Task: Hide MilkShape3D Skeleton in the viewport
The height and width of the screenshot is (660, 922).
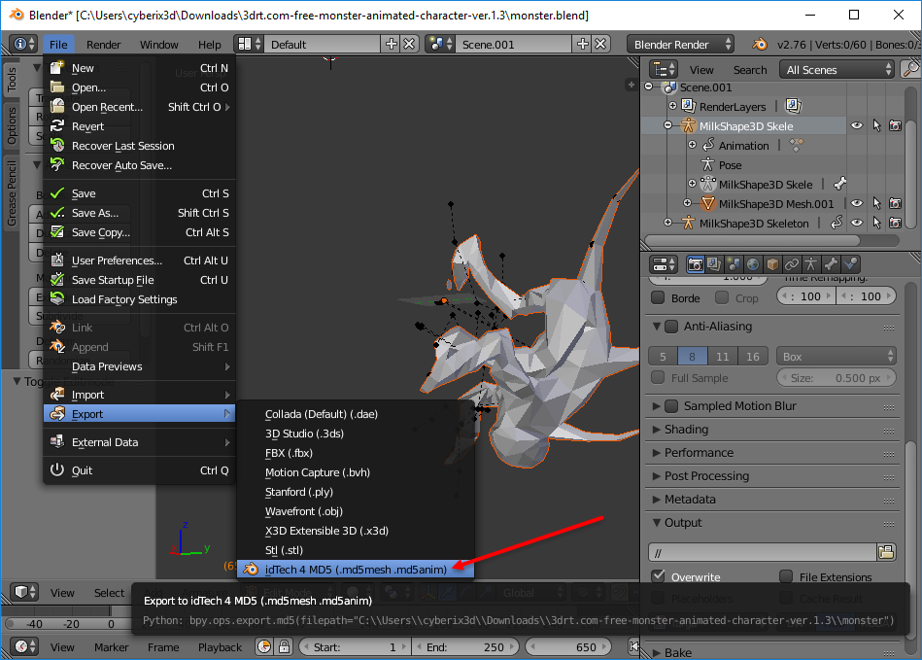Action: 857,223
